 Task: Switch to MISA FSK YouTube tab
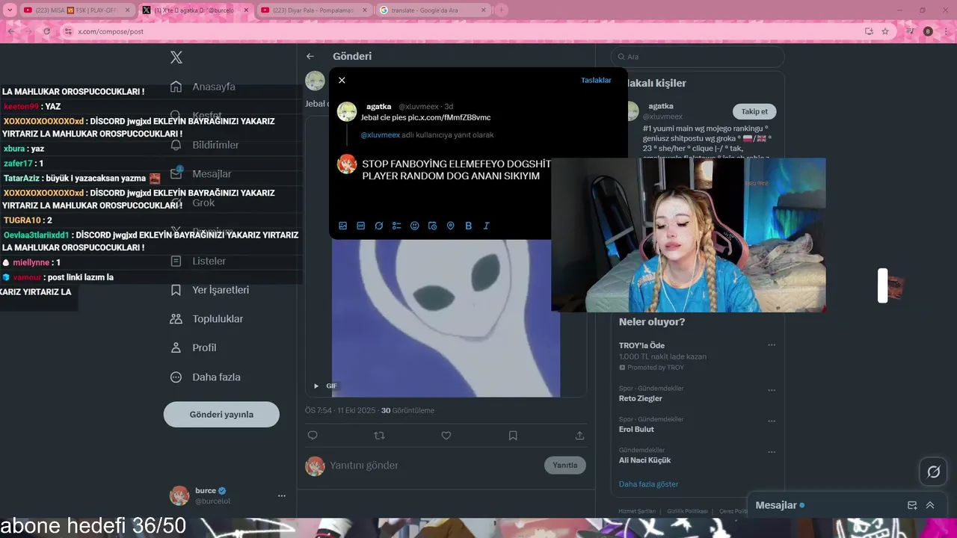(x=76, y=10)
